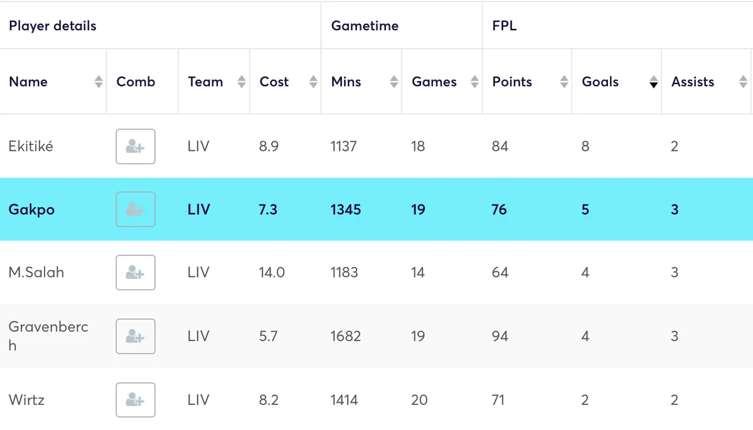
Task: Click the sort icon beside Mins header
Action: [x=393, y=82]
